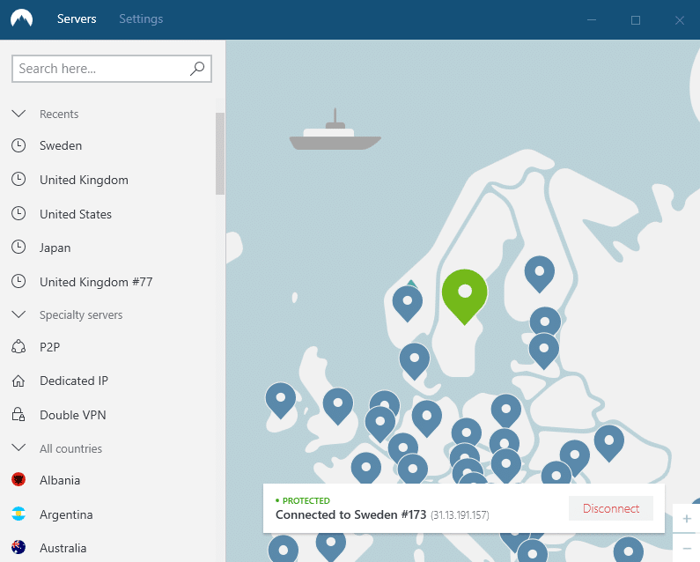The height and width of the screenshot is (562, 700).
Task: Collapse the All countries chevron
Action: pyautogui.click(x=18, y=447)
